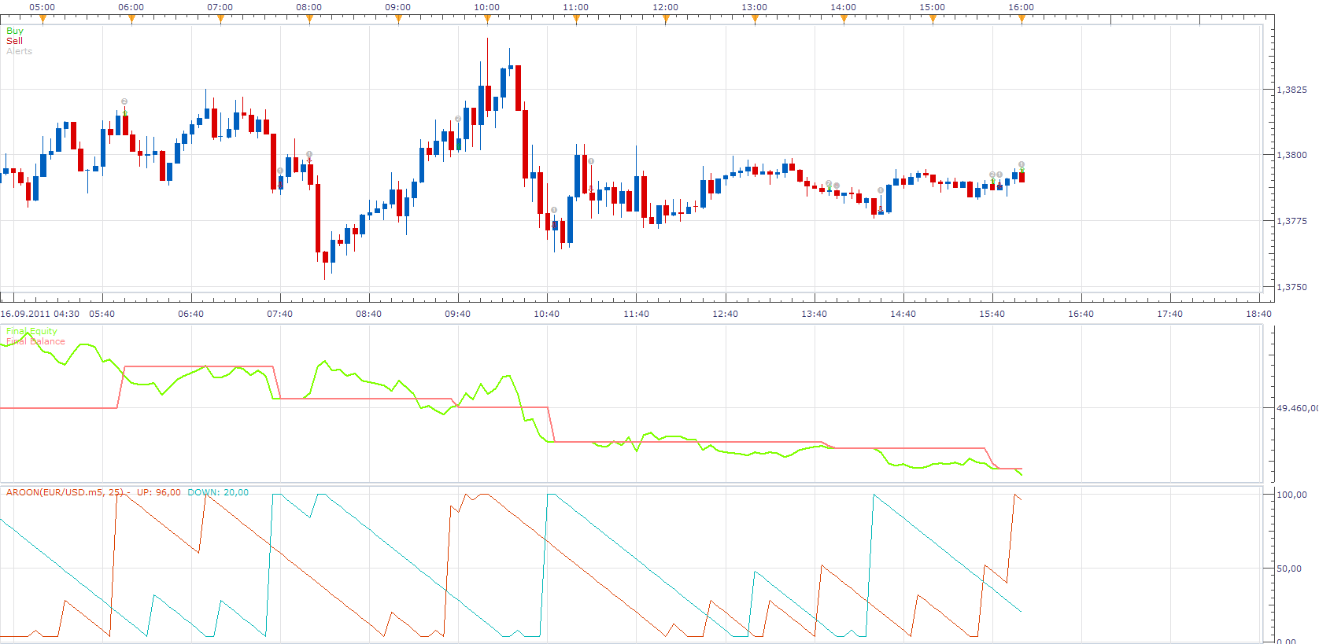Click the 1,3800 price axis label

coord(1291,155)
